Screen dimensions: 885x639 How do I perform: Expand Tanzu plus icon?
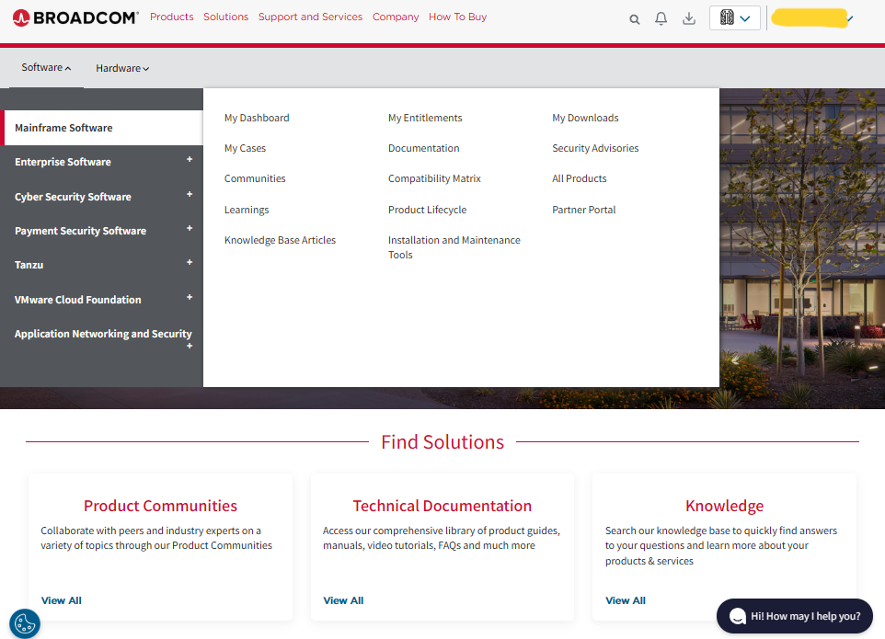[x=190, y=262]
